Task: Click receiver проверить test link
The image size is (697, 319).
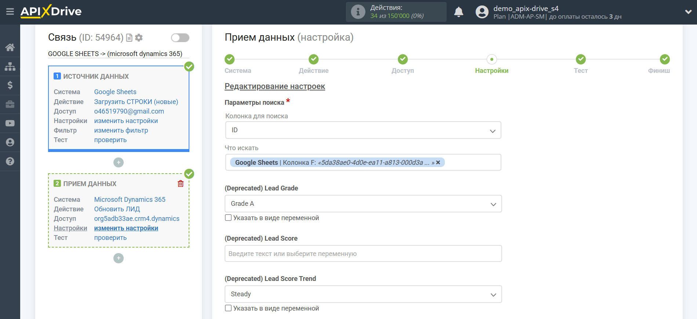Action: 110,238
